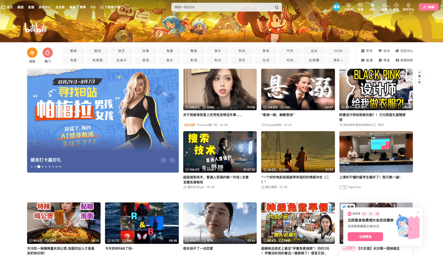The image size is (443, 256).
Task: Open the 消息 messages icon
Action: [360, 7]
